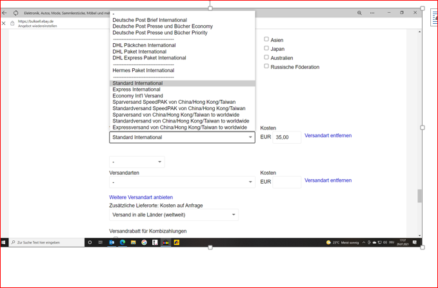
Task: Click the browser back arrow
Action: (x=5, y=13)
